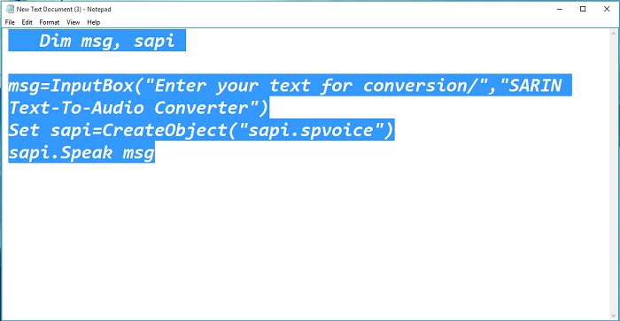Open the Edit menu
This screenshot has width=620, height=321.
pyautogui.click(x=27, y=22)
